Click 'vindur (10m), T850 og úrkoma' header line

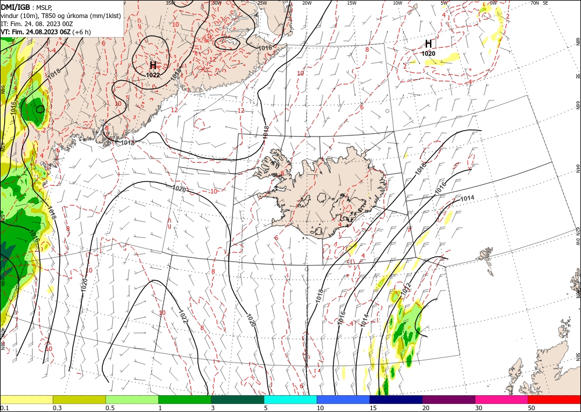coord(61,16)
